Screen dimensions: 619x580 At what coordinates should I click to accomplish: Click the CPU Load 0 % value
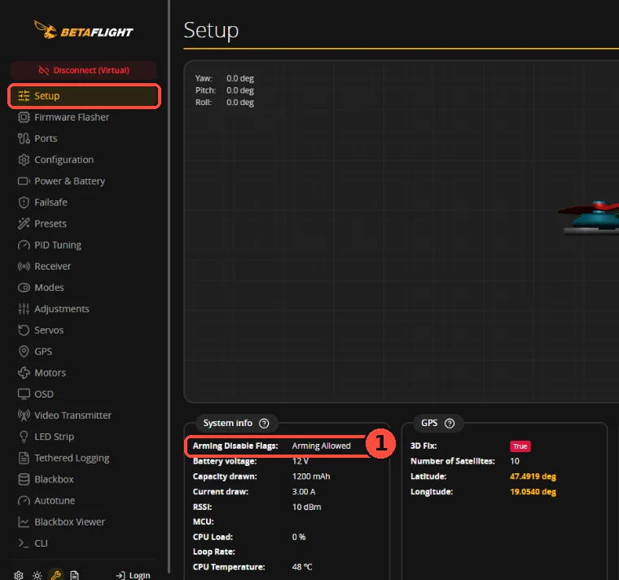tap(299, 537)
